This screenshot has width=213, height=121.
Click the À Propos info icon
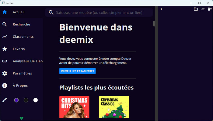click(5, 86)
